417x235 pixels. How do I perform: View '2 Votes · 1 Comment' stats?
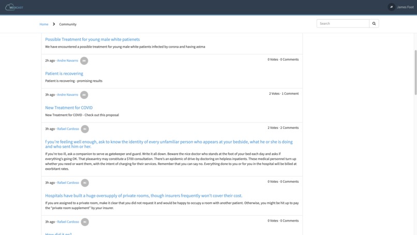tap(284, 94)
